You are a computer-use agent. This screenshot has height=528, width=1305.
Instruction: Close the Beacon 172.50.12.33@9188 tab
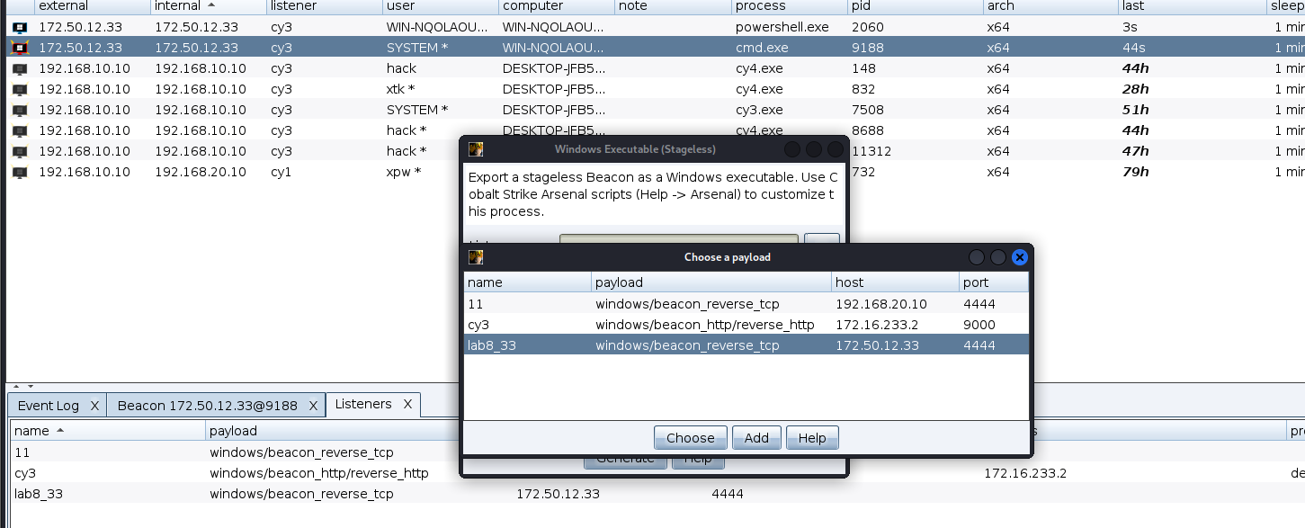pos(313,406)
